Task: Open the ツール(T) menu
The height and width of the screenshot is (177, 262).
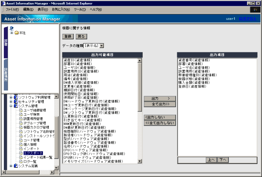Action: point(80,10)
